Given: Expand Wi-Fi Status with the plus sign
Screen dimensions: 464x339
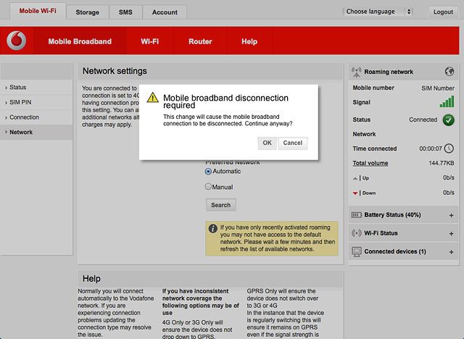Looking at the screenshot, I should click(x=451, y=234).
